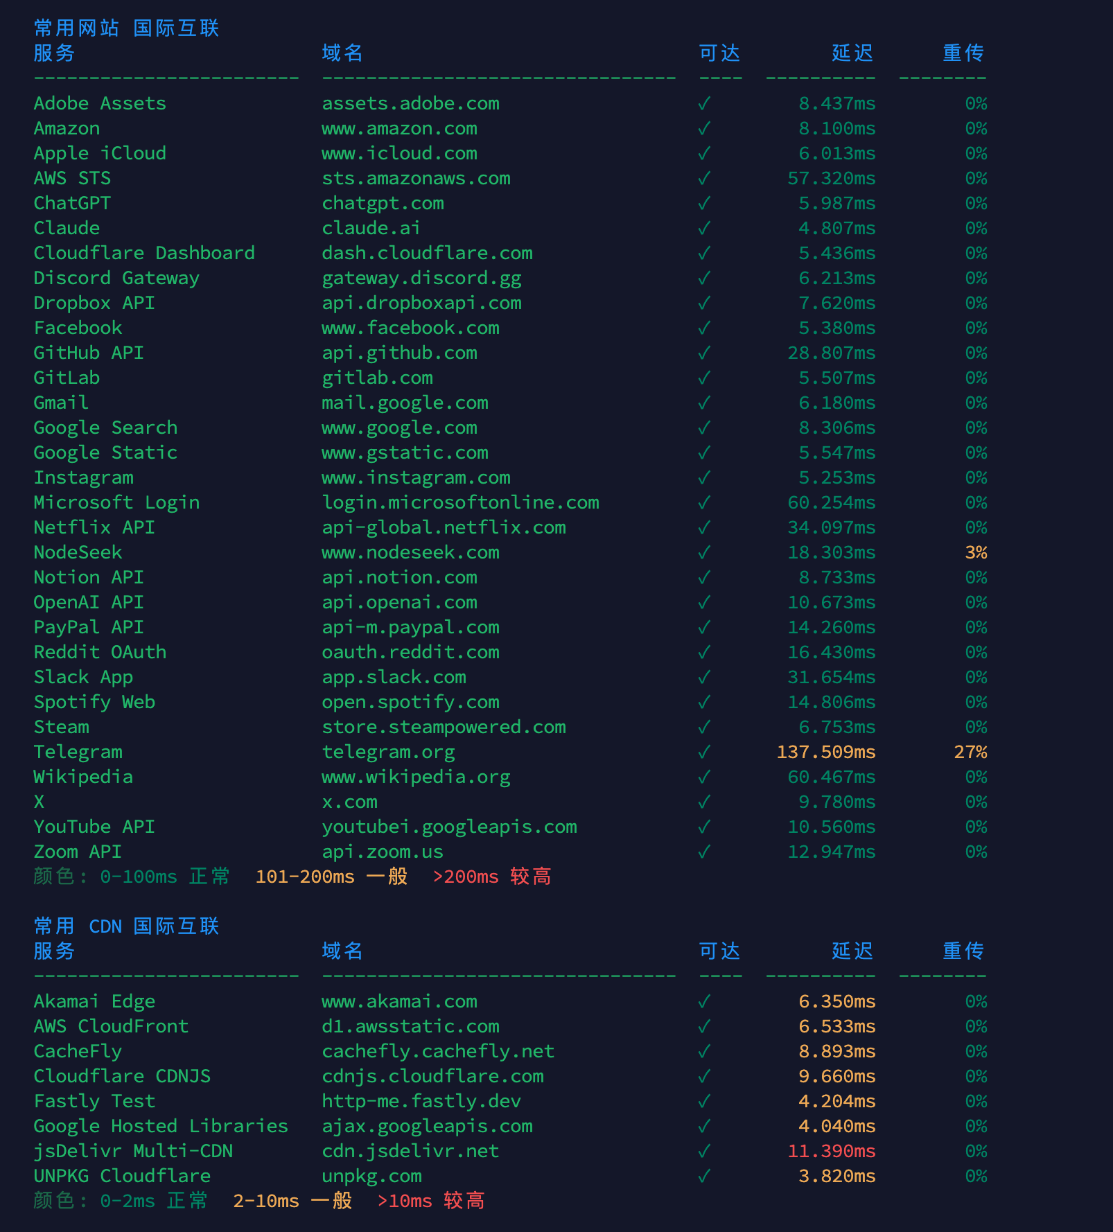Click the "3%" retransmit value
The height and width of the screenshot is (1232, 1113).
(976, 552)
